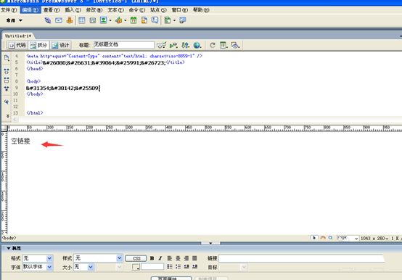This screenshot has width=402, height=280.
Task: Select Parent Tag in coding toolbar
Action: [7, 102]
